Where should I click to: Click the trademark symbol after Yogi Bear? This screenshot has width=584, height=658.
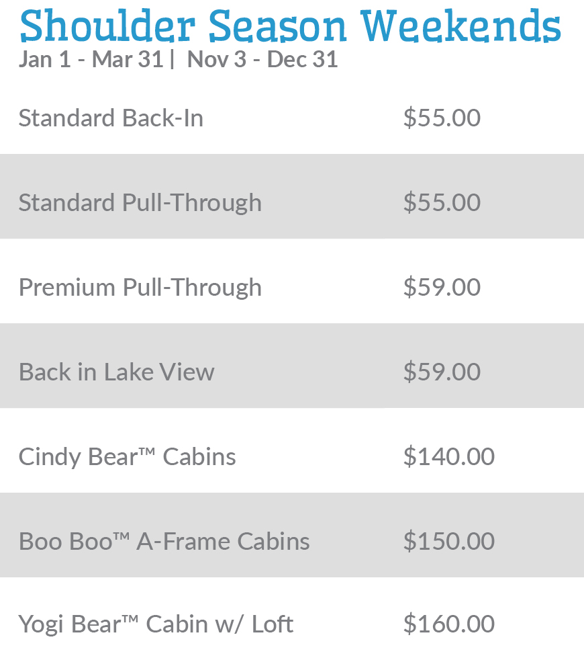point(130,620)
